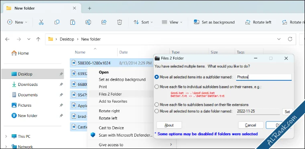Click the Pictures icon in sidebar
Image resolution: width=305 pixels, height=149 pixels.
[14, 105]
